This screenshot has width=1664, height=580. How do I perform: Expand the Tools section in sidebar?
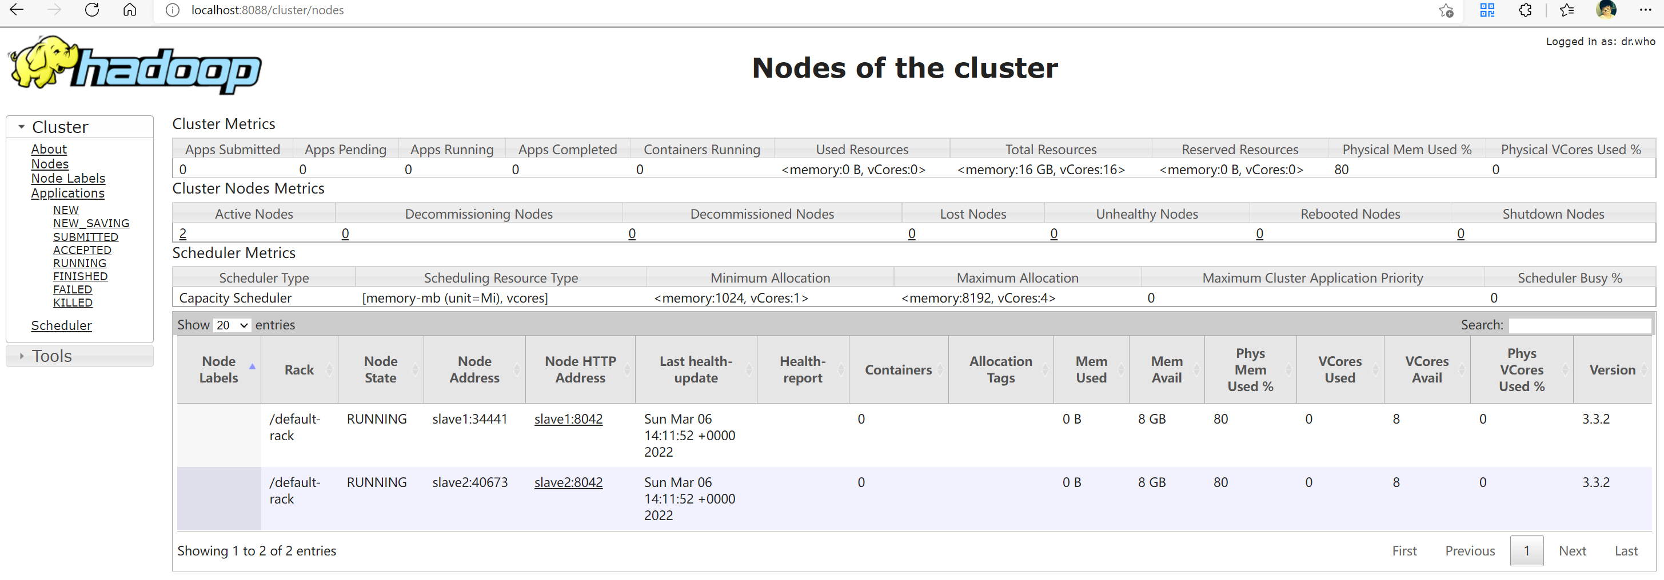coord(79,356)
